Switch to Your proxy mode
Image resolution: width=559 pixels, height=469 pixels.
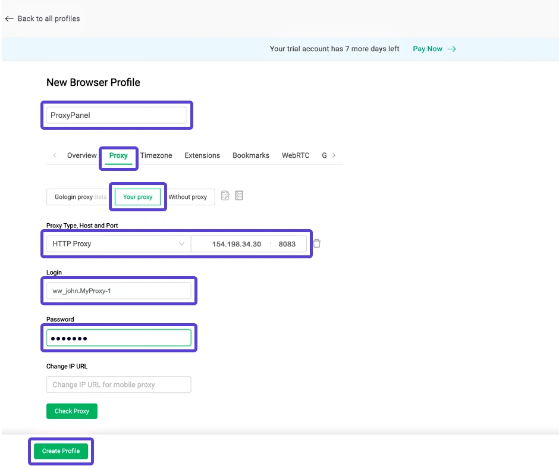(x=137, y=196)
